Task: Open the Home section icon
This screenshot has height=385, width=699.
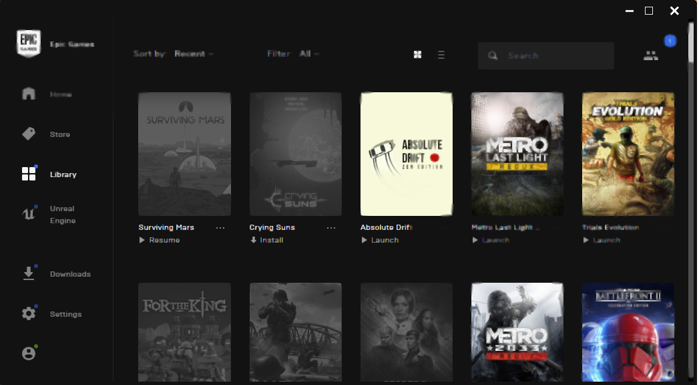Action: pos(29,93)
